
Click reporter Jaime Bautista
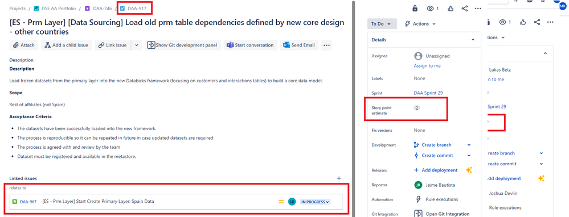(x=440, y=185)
